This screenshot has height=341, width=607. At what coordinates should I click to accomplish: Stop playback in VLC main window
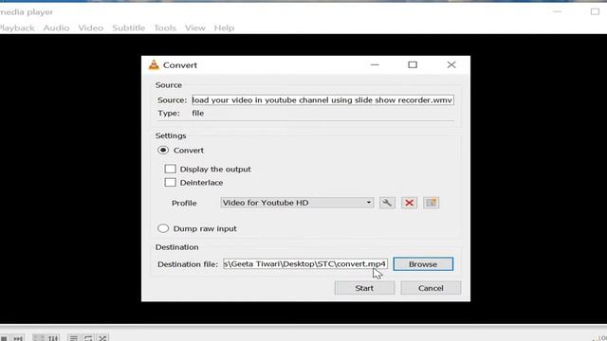point(4,338)
